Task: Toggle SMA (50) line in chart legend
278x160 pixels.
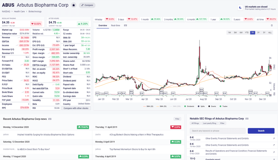Action: coord(162,106)
